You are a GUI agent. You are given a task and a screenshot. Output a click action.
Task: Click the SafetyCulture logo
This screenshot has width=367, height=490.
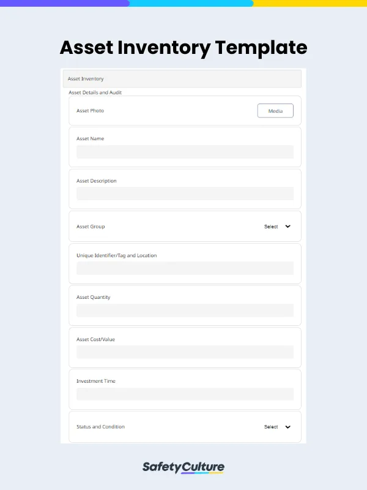(x=183, y=466)
